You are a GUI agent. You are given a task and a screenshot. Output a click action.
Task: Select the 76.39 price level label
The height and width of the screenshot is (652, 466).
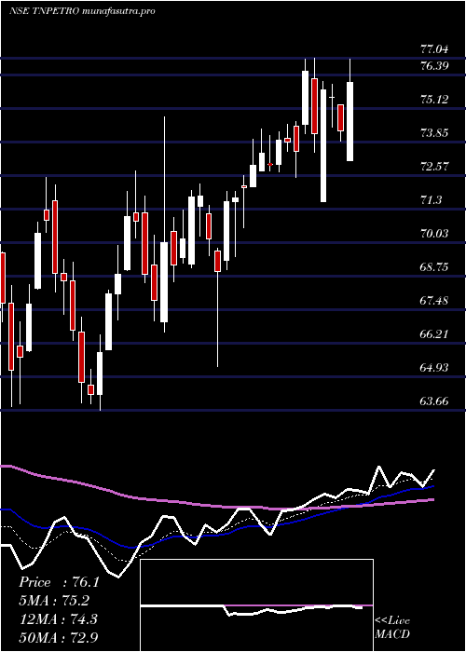(x=434, y=66)
